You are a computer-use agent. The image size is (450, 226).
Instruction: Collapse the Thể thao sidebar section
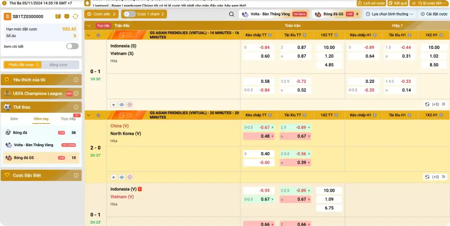pos(76,107)
